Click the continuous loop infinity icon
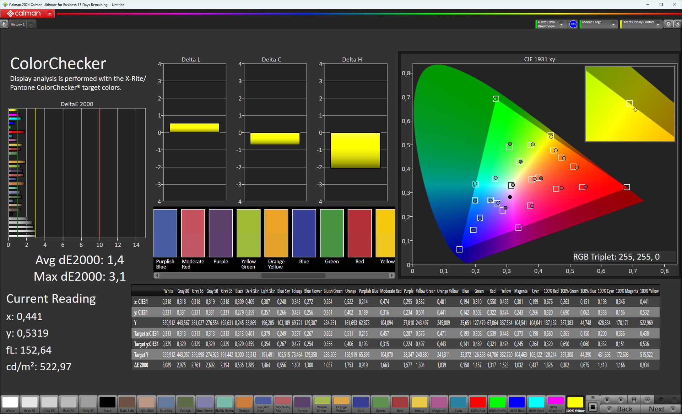The height and width of the screenshot is (414, 682). point(648,399)
